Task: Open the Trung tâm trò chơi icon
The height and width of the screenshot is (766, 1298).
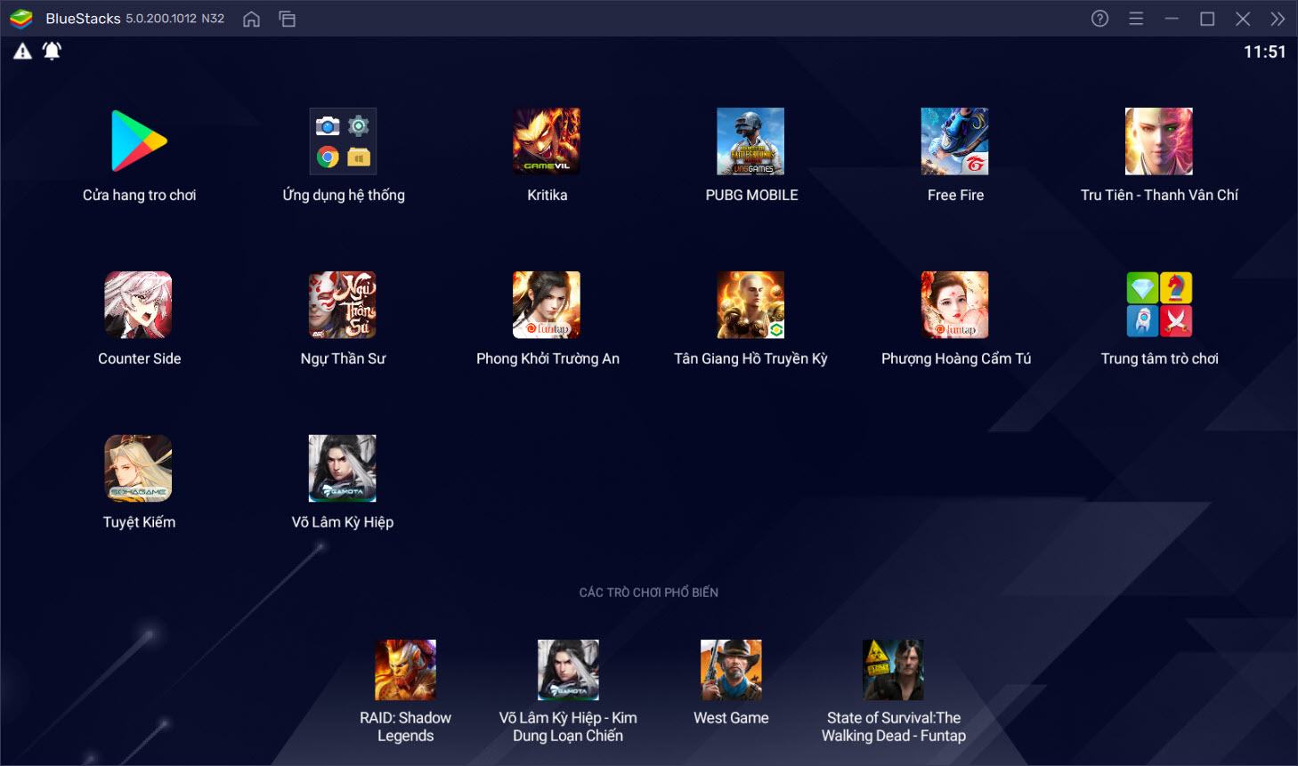Action: [1158, 304]
